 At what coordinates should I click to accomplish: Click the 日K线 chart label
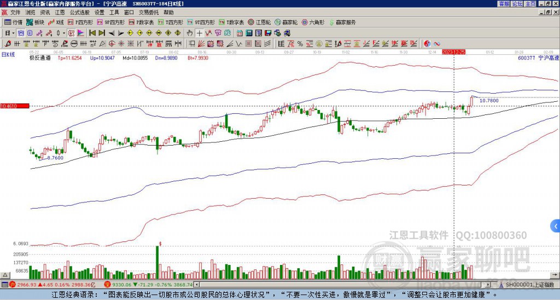coord(8,55)
